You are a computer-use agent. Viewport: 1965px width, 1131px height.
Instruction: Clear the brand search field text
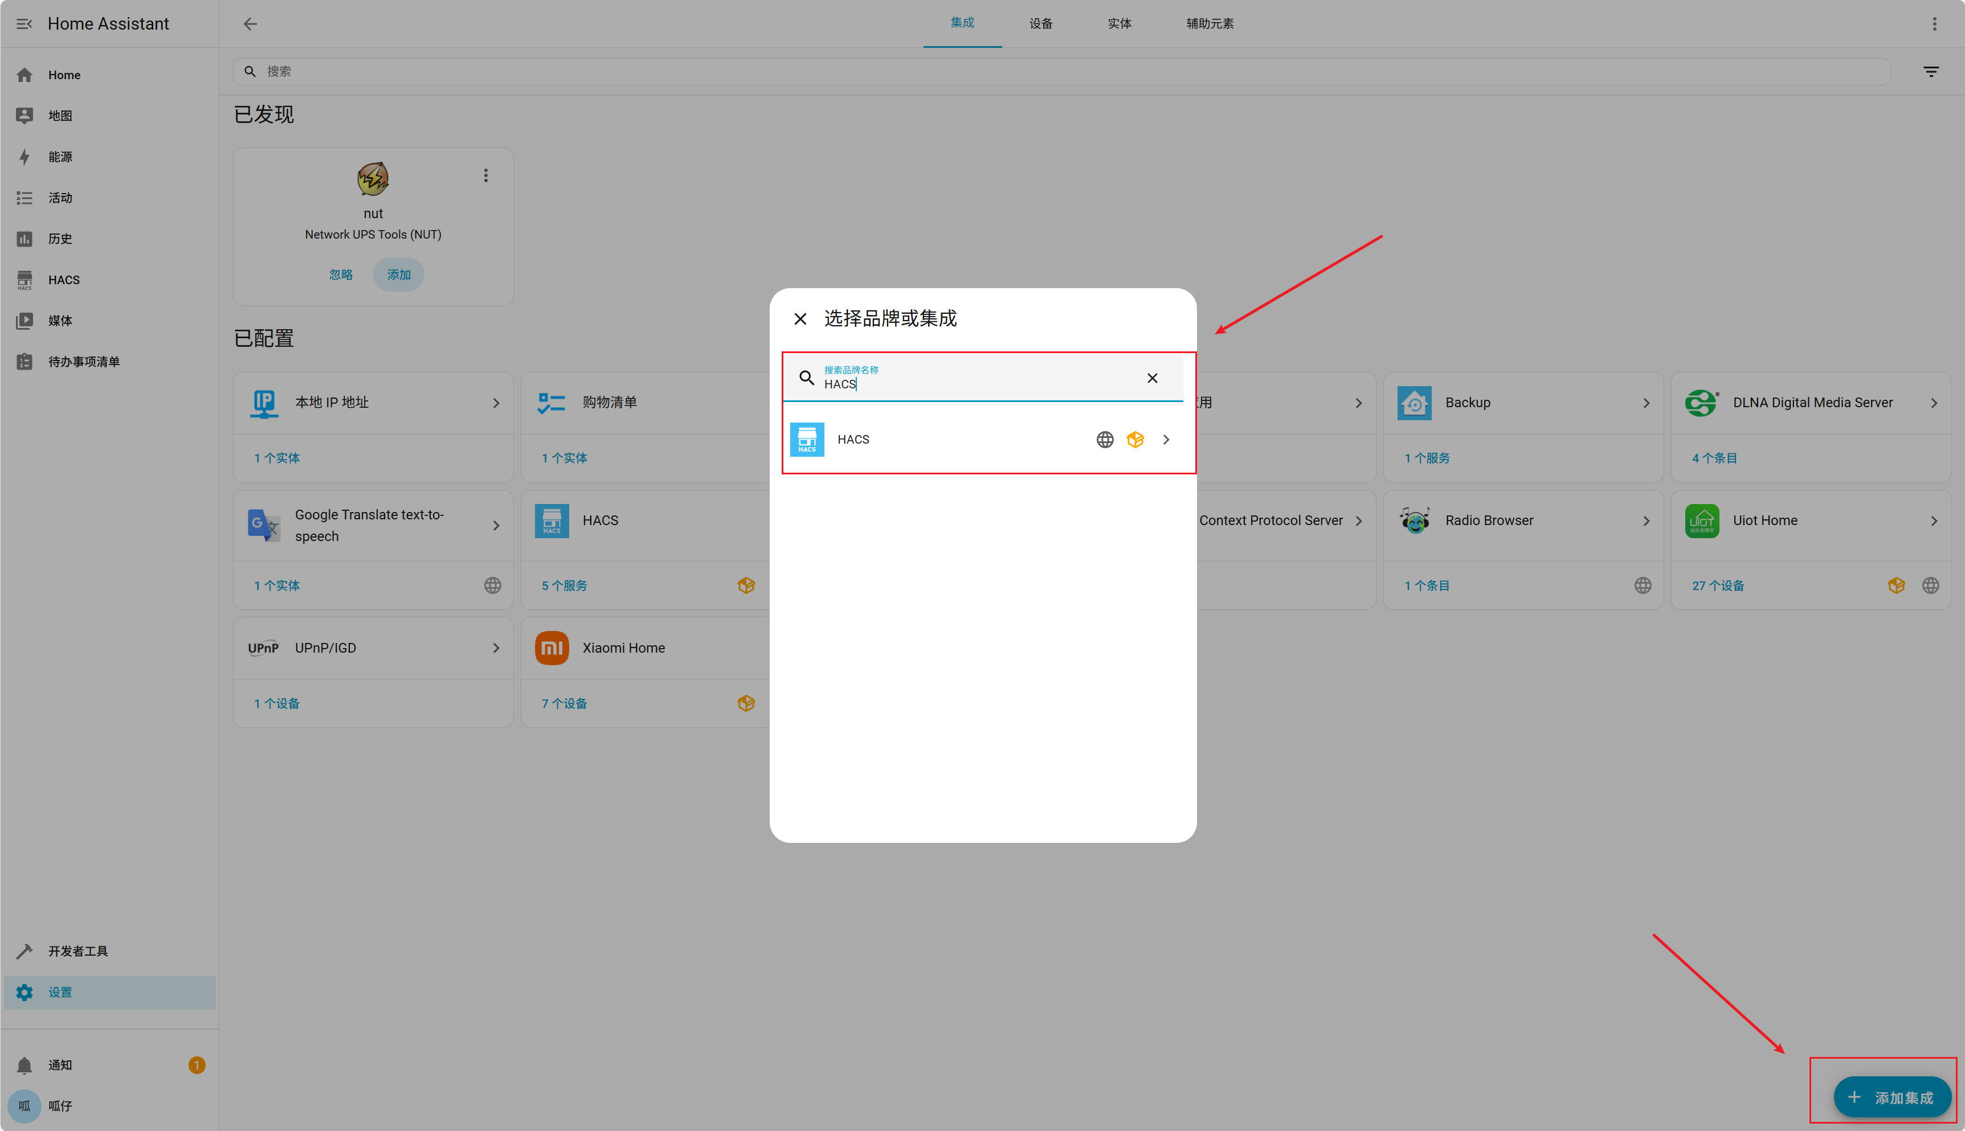tap(1152, 378)
